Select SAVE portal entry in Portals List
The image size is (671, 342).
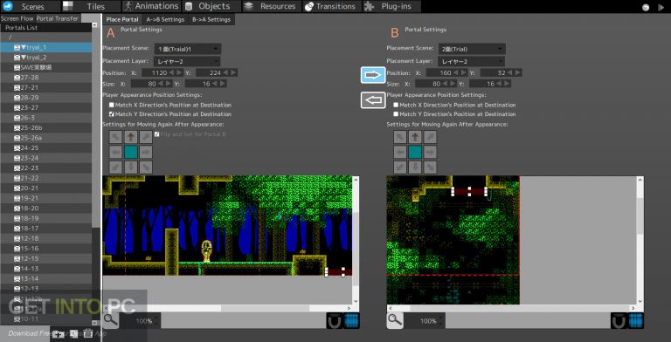(45, 67)
